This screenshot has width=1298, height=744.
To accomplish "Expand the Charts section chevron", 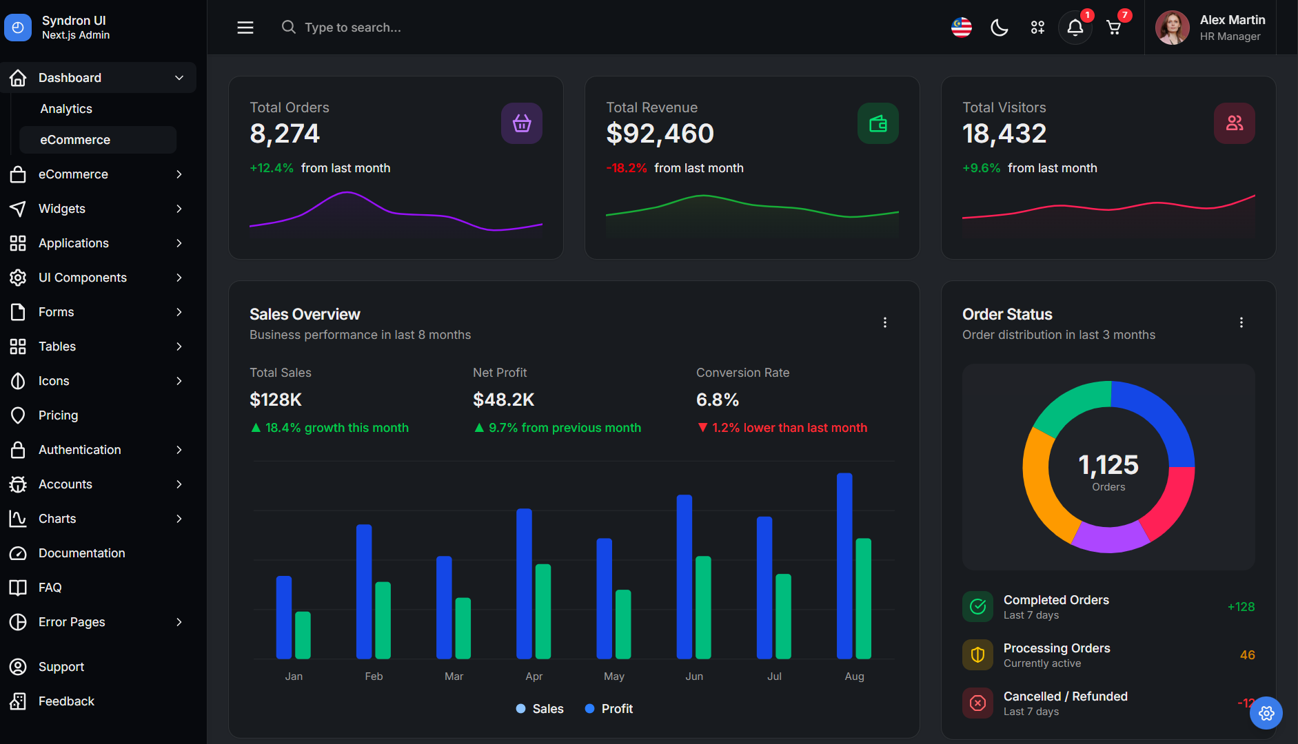I will pos(179,519).
